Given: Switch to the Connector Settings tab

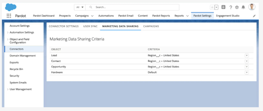Looking at the screenshot, I should (64, 26).
